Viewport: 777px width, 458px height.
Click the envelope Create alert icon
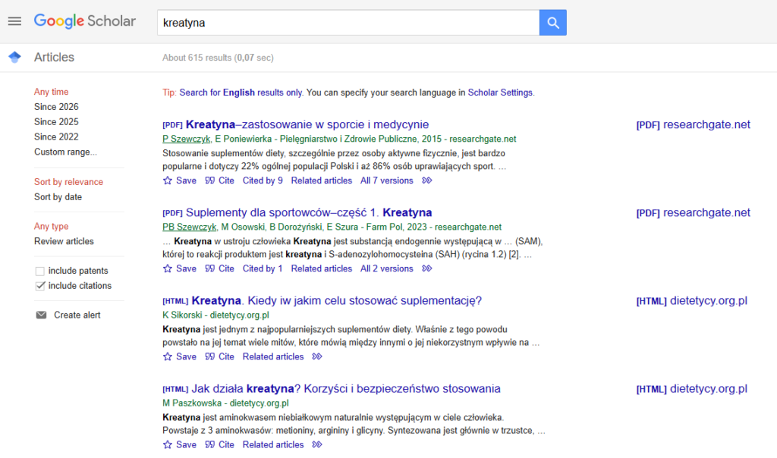(x=41, y=315)
